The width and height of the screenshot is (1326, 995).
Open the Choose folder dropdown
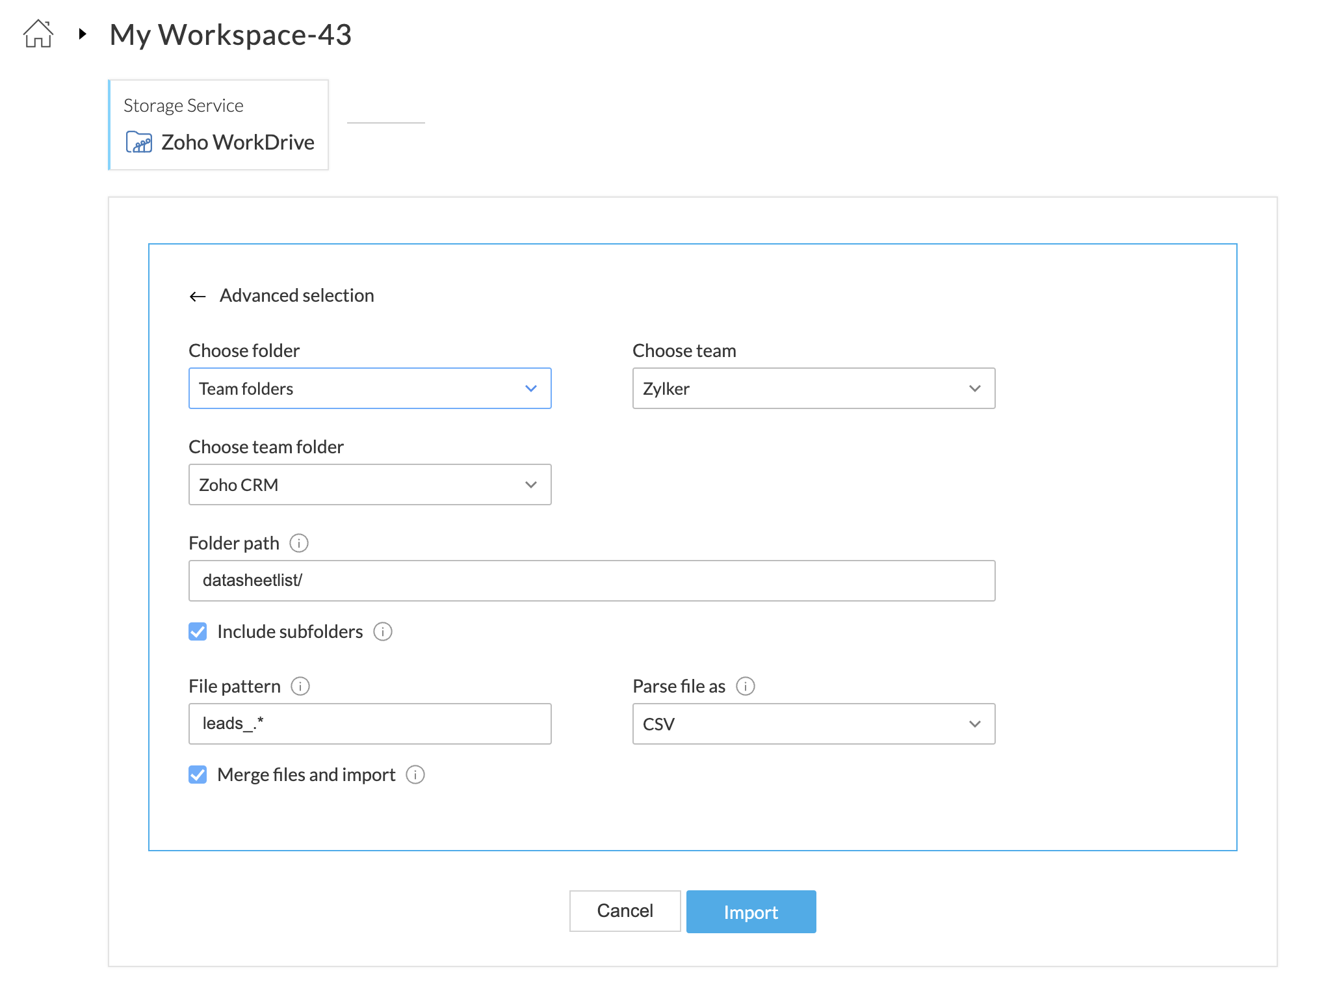370,388
